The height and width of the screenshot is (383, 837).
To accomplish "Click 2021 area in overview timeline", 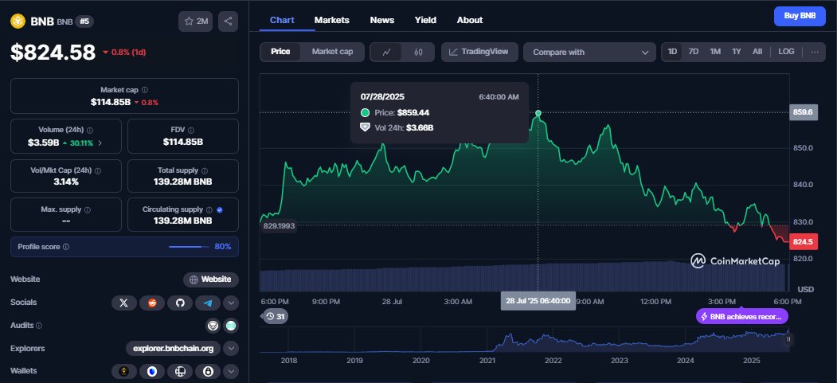I will tap(487, 361).
